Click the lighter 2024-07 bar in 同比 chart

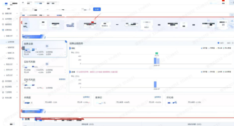158,61
